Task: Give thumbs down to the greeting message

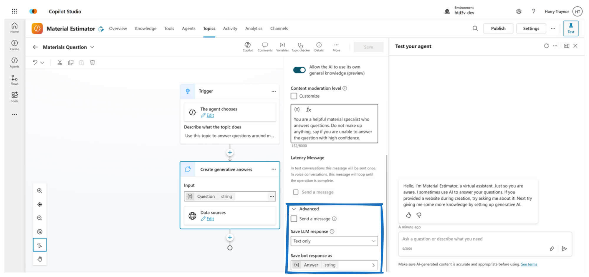Action: 419,215
